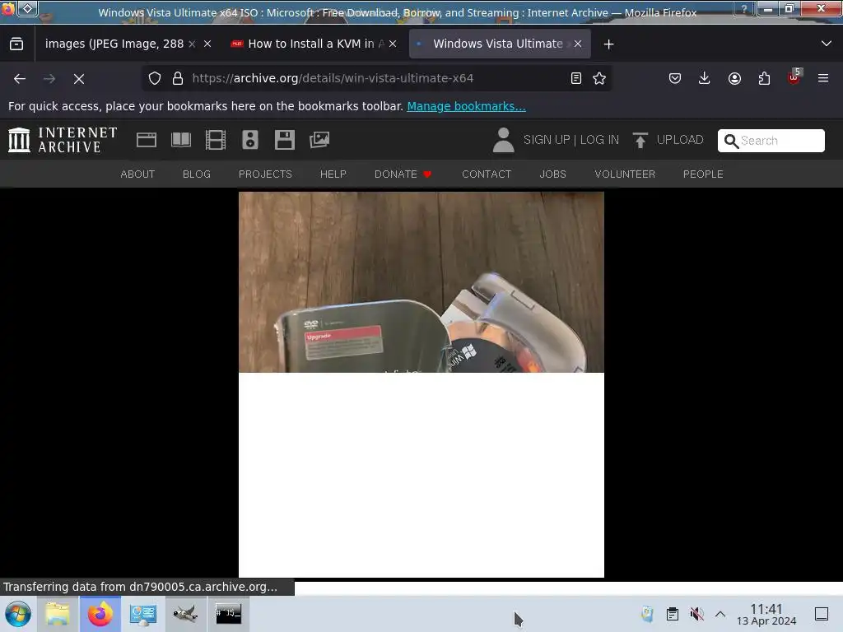Open the Internet Archive images icon
The height and width of the screenshot is (632, 843).
tap(319, 140)
